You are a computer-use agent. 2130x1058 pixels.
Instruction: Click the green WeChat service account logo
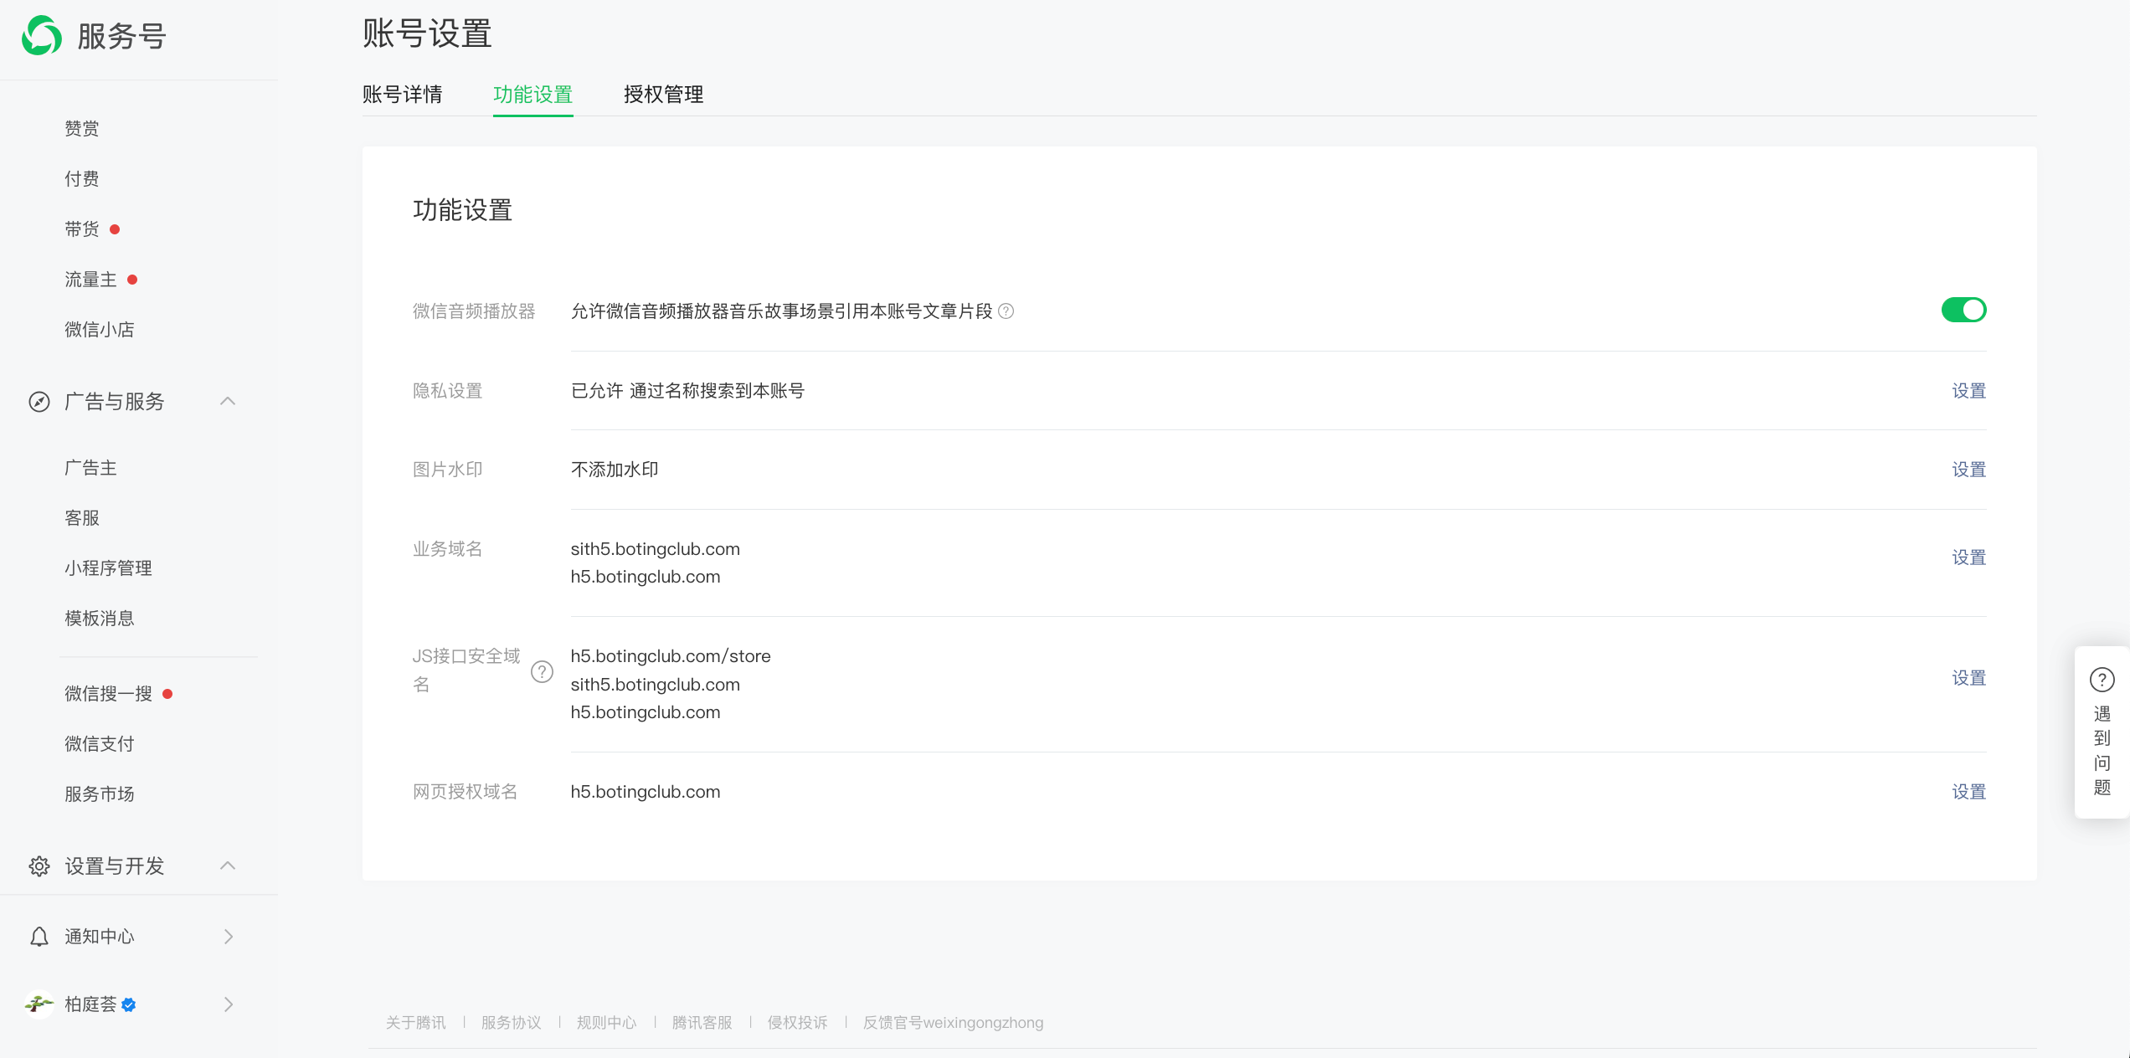tap(42, 36)
